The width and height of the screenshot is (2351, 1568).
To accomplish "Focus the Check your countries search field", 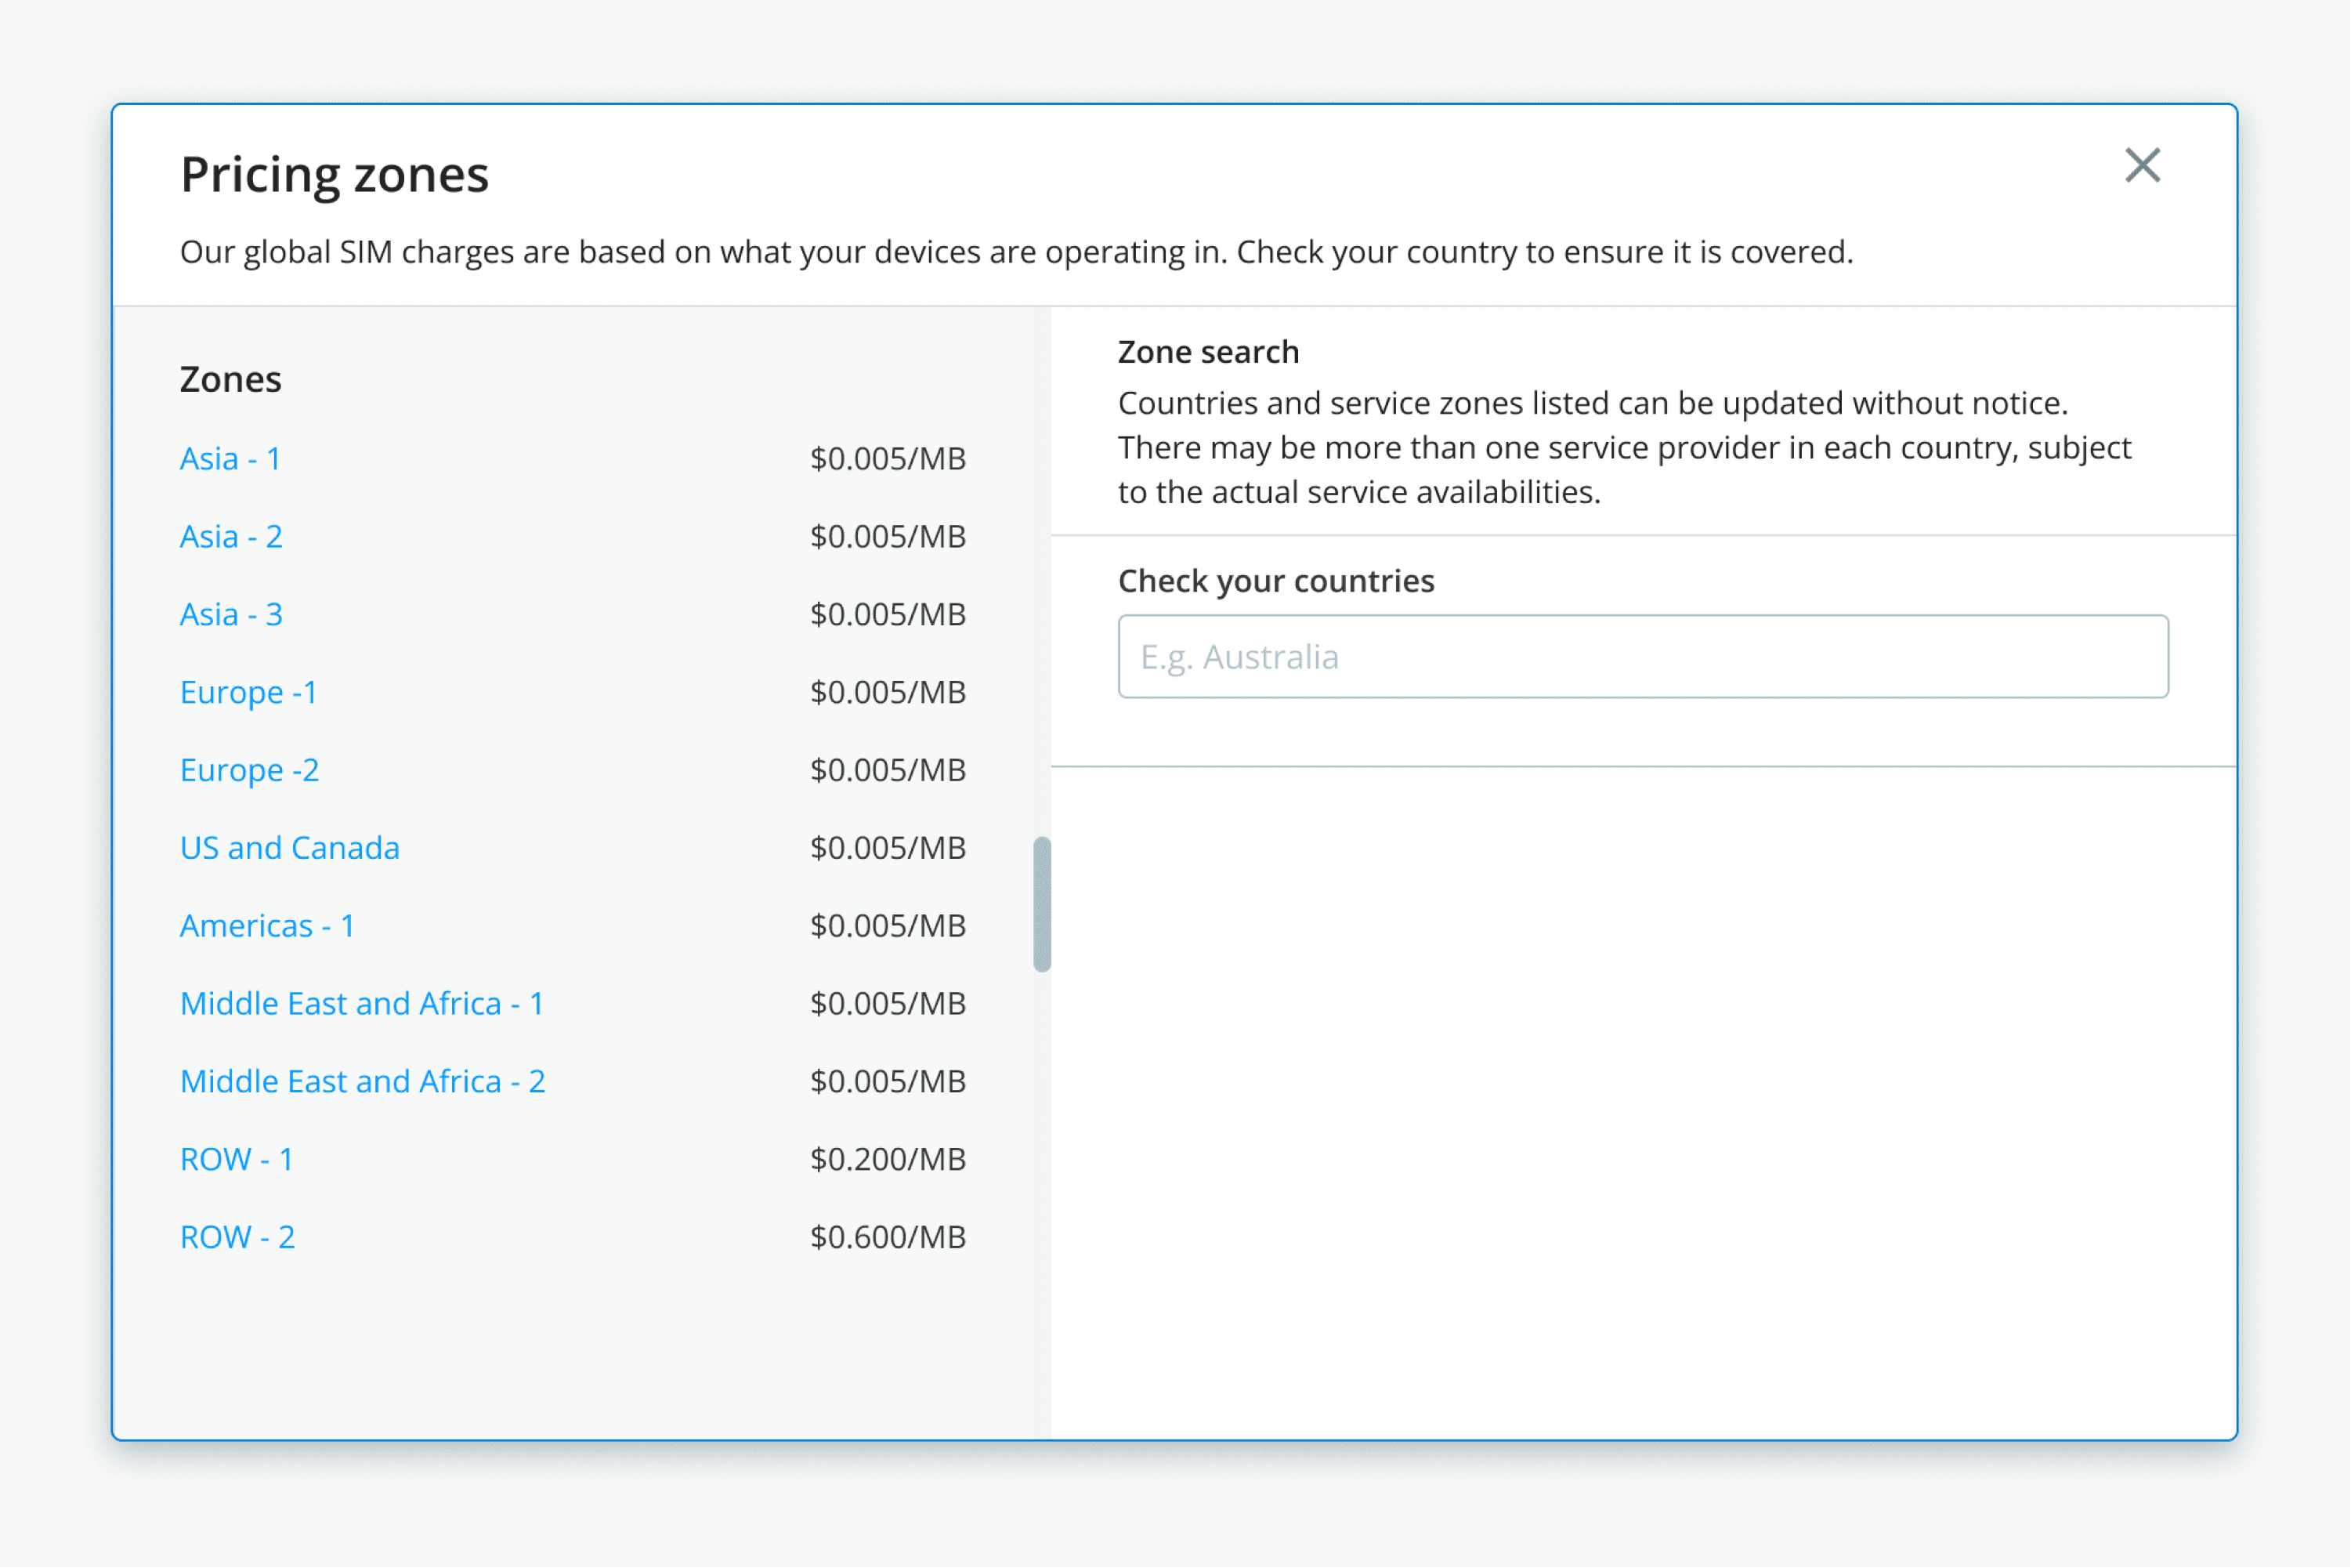I will pyautogui.click(x=1642, y=657).
